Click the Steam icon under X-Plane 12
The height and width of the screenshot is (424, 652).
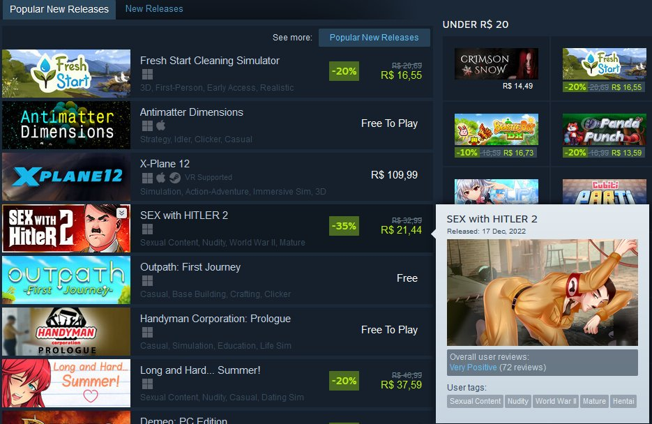[175, 178]
